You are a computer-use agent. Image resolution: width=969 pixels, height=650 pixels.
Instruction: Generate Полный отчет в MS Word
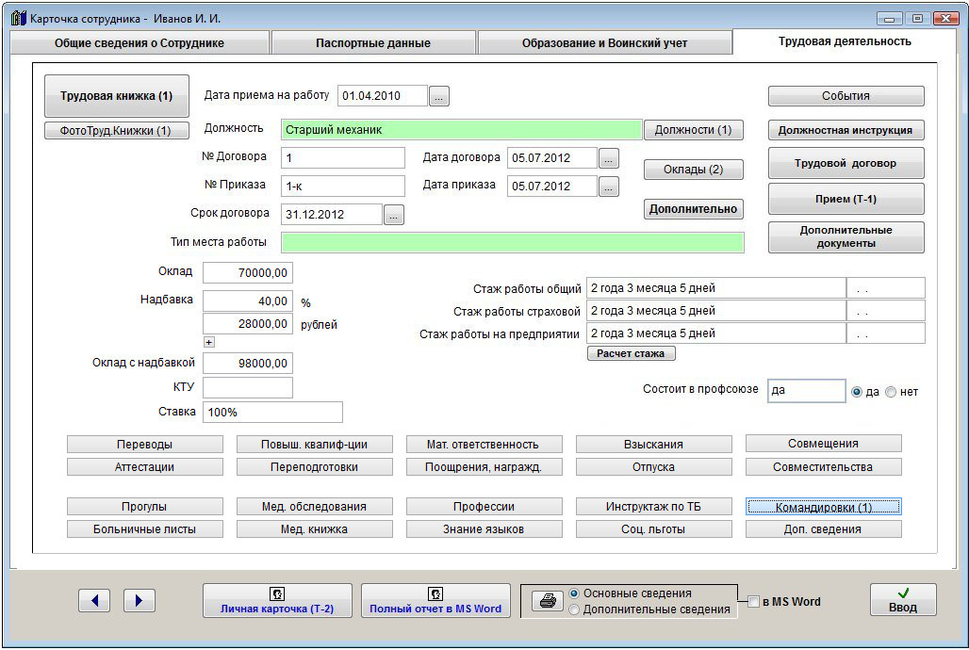point(435,600)
